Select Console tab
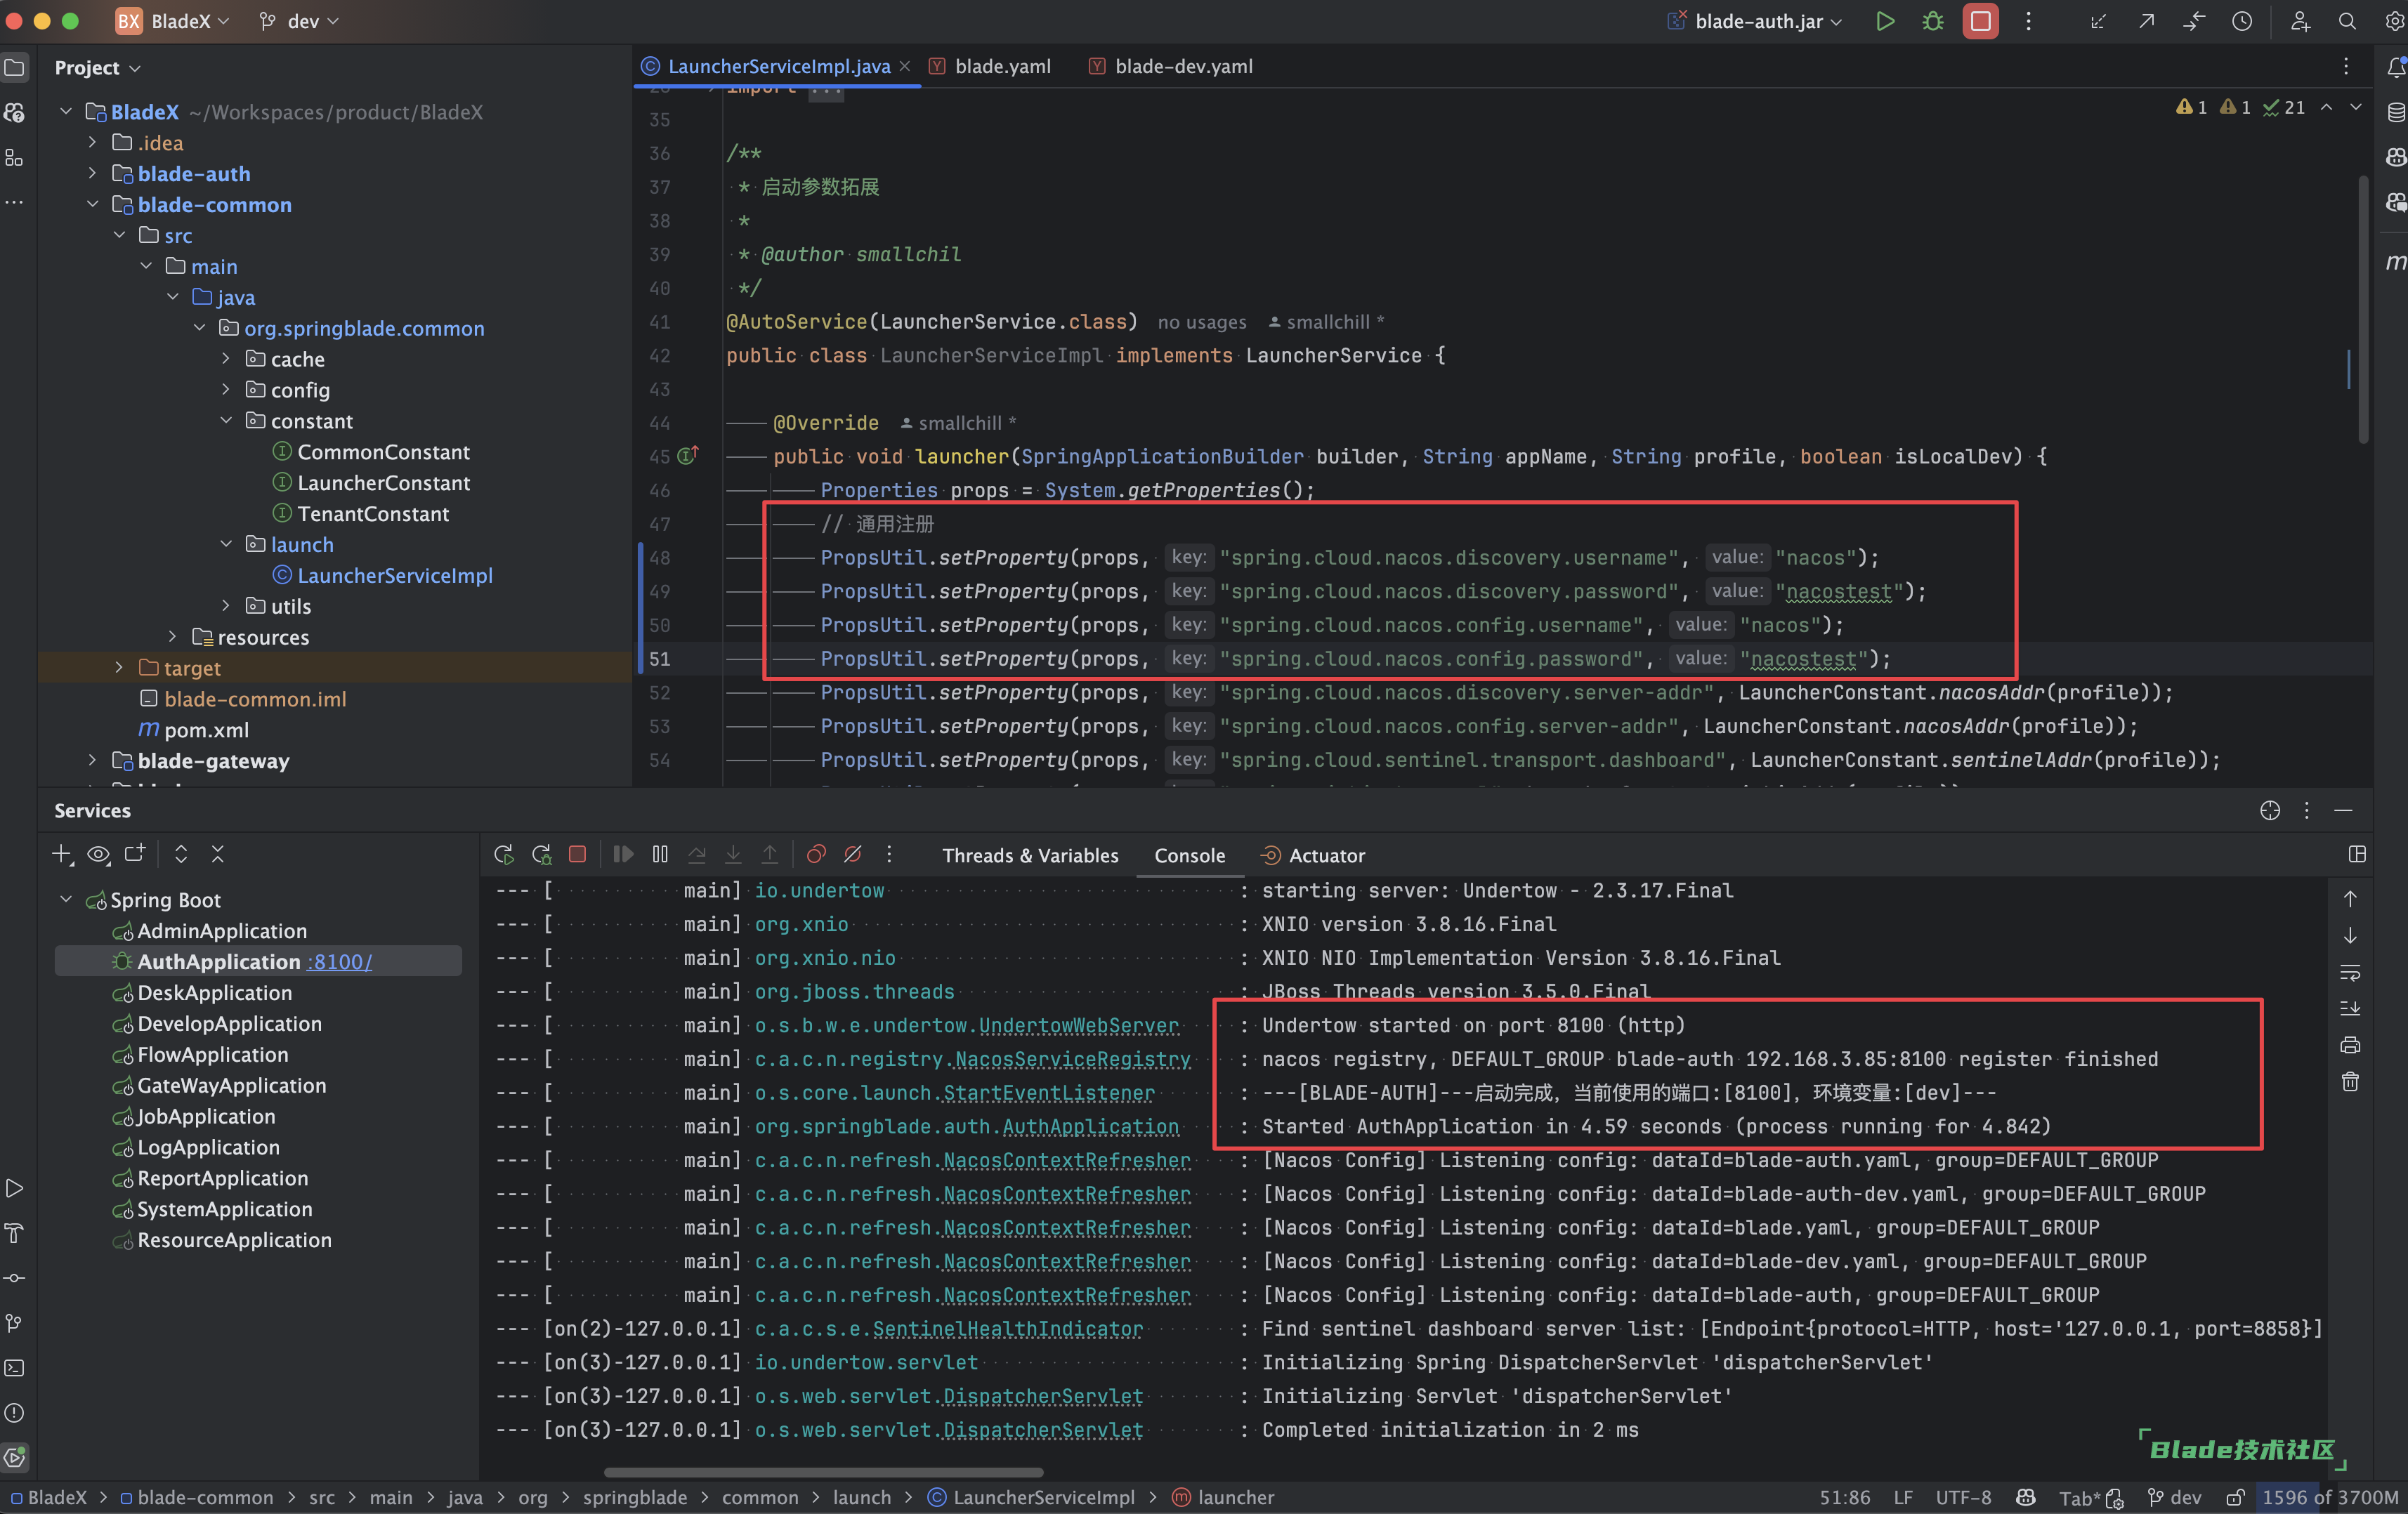The width and height of the screenshot is (2408, 1514). (1189, 855)
